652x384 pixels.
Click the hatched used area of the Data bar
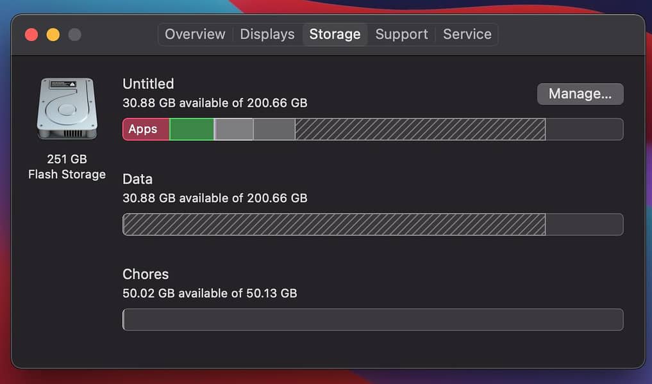(x=333, y=224)
